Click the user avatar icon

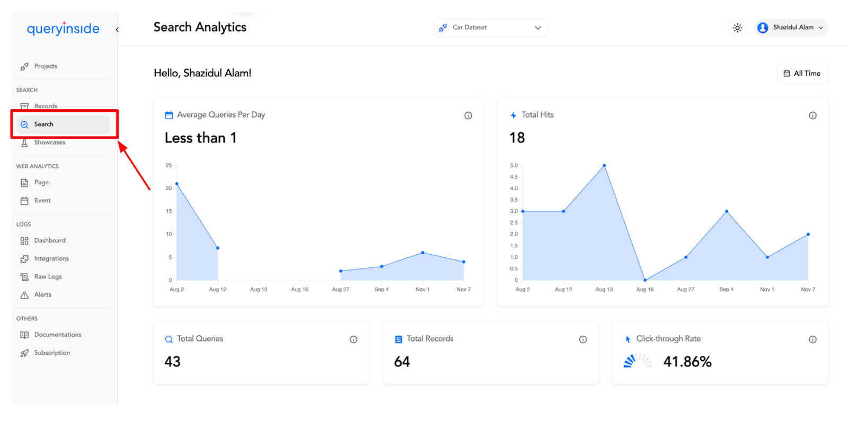(763, 28)
